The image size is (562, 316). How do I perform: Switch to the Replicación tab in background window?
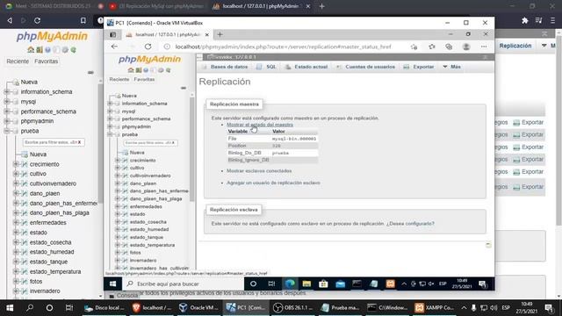click(x=515, y=46)
